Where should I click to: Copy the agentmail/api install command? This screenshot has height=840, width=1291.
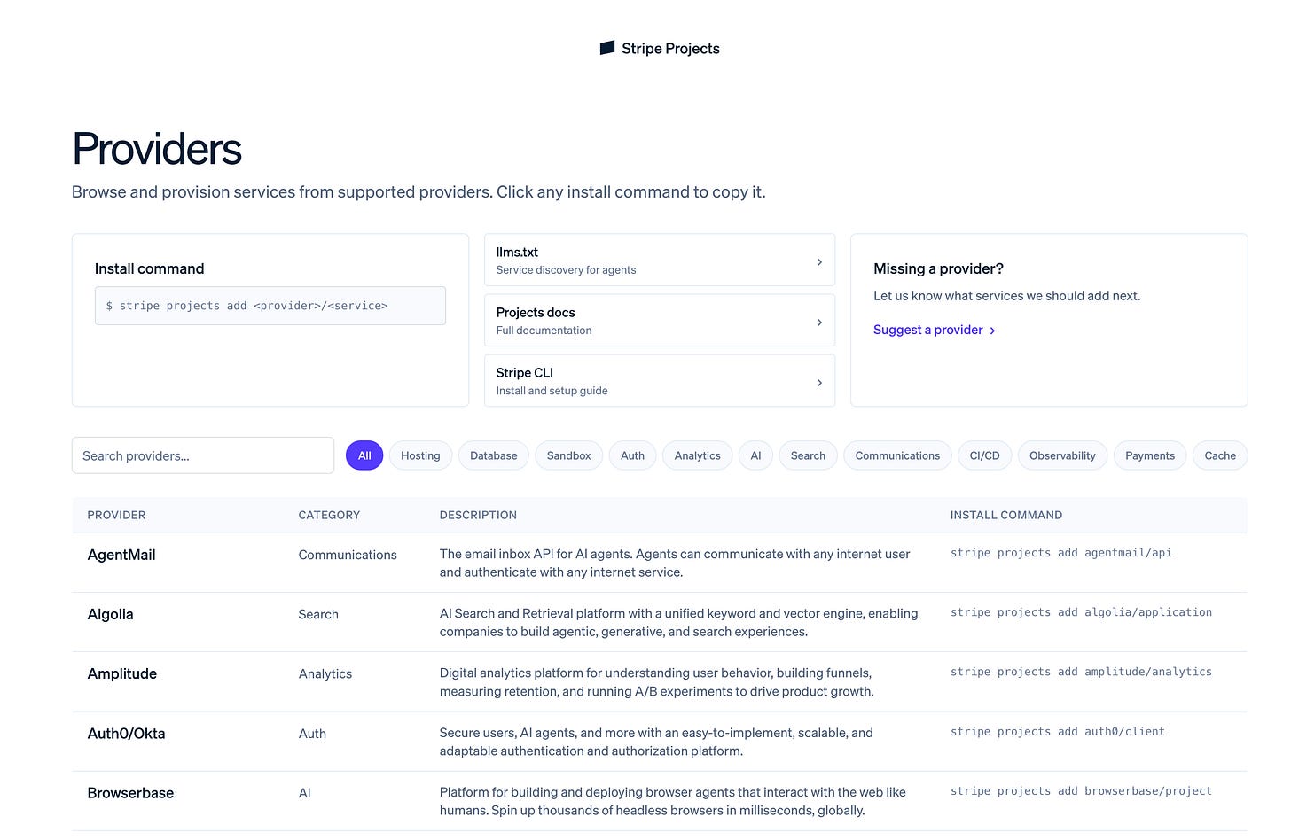point(1061,553)
